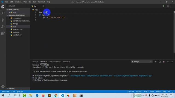The image size is (175, 98).
Task: Open Windows search from the taskbar
Action: pos(9,96)
